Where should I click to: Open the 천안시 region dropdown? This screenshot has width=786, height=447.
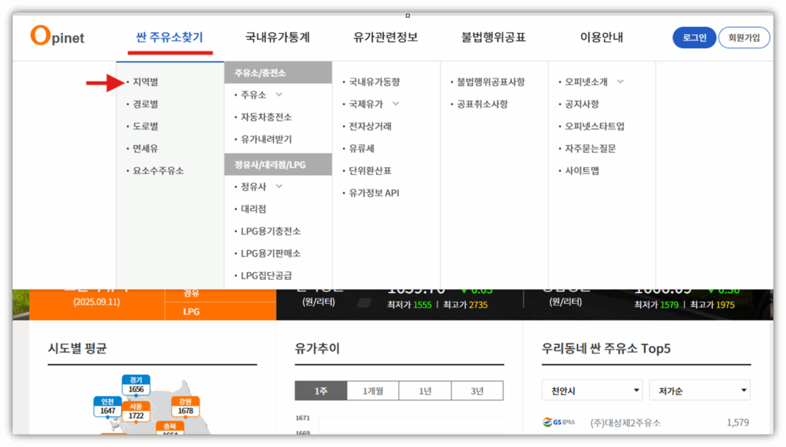click(x=592, y=390)
